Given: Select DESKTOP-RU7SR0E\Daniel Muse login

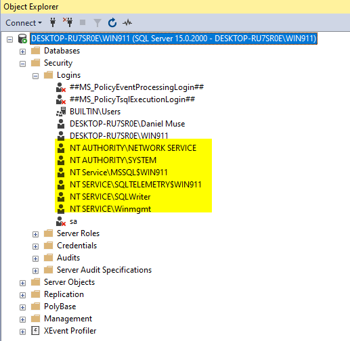Looking at the screenshot, I should pos(127,124).
